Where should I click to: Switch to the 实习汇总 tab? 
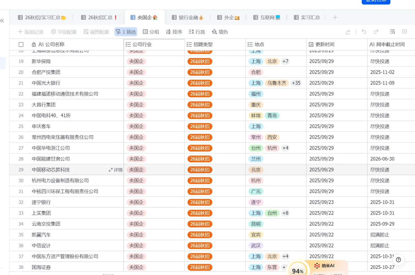click(x=307, y=18)
